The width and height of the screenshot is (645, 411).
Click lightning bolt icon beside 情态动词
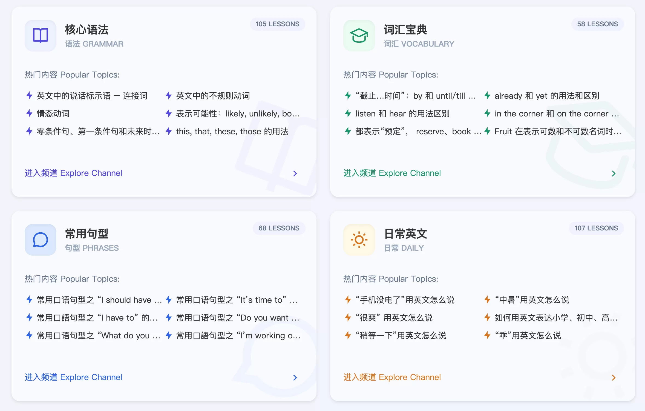coord(29,113)
